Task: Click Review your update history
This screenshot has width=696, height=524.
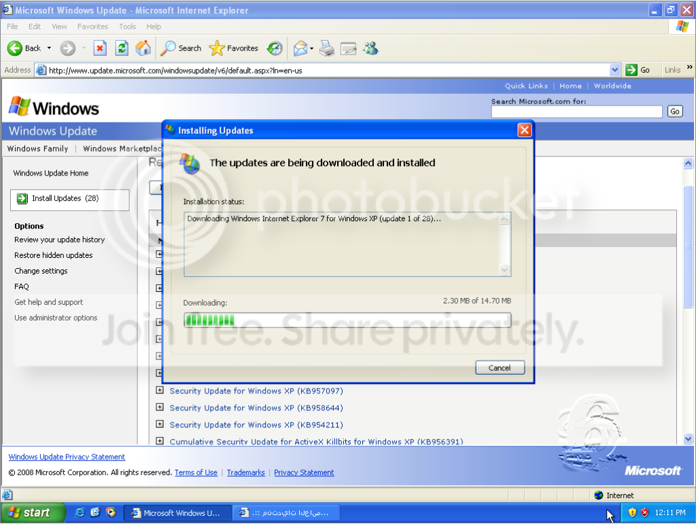Action: (x=60, y=240)
